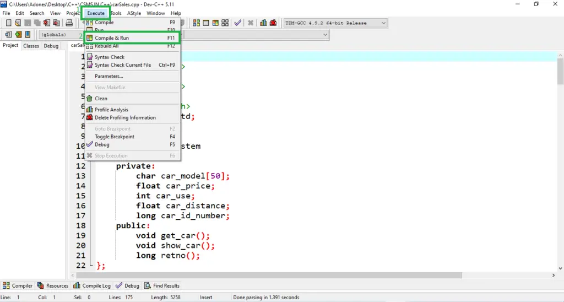
Task: Click the Stop Execution X toolbar icon
Action: pyautogui.click(x=251, y=23)
